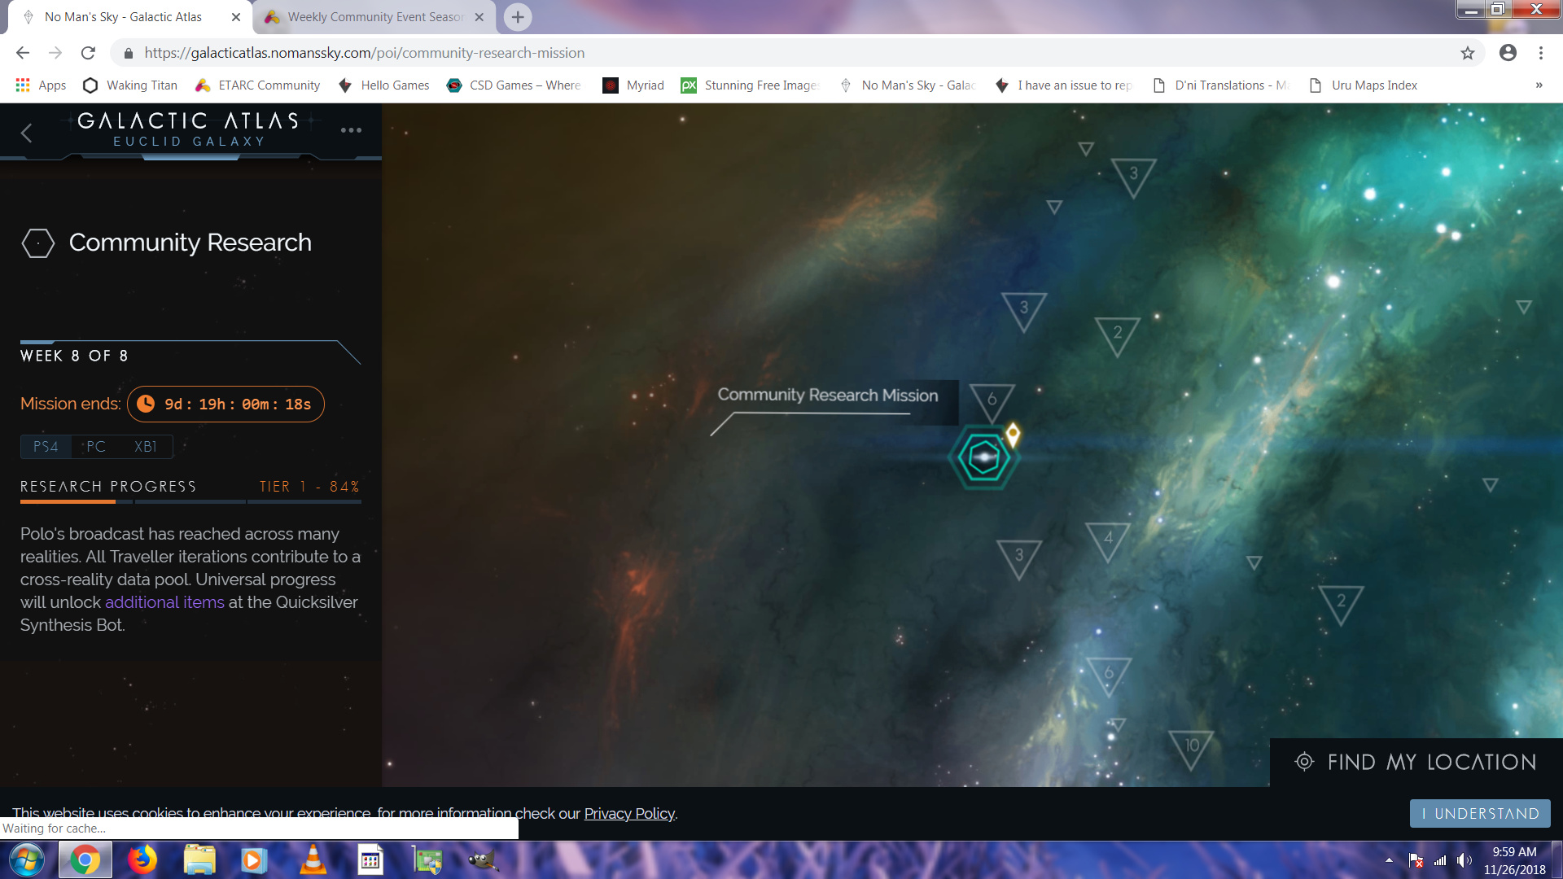This screenshot has width=1563, height=879.
Task: Open VLC media player from taskbar
Action: pyautogui.click(x=313, y=859)
